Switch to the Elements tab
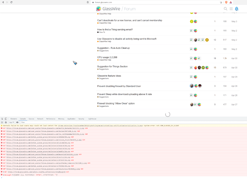Viewport: 247px width, 181px height. point(14,119)
